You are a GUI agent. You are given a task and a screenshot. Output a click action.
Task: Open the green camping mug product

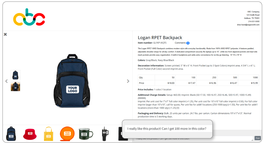tap(86, 134)
